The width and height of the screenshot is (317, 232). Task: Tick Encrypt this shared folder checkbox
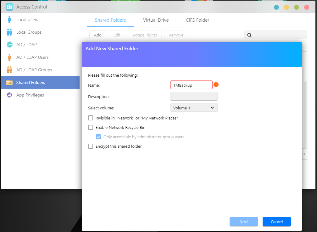[91, 146]
